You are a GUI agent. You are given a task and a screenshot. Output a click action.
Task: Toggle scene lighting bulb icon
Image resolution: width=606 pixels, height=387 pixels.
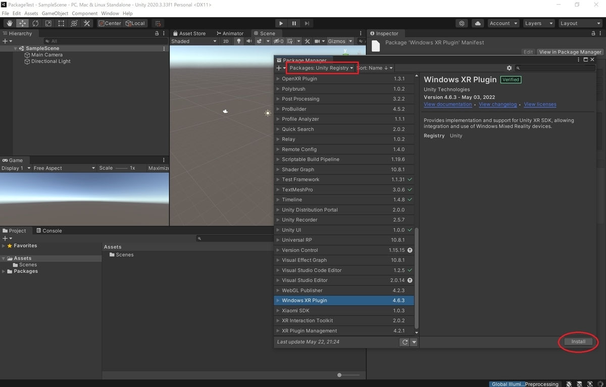click(x=239, y=41)
